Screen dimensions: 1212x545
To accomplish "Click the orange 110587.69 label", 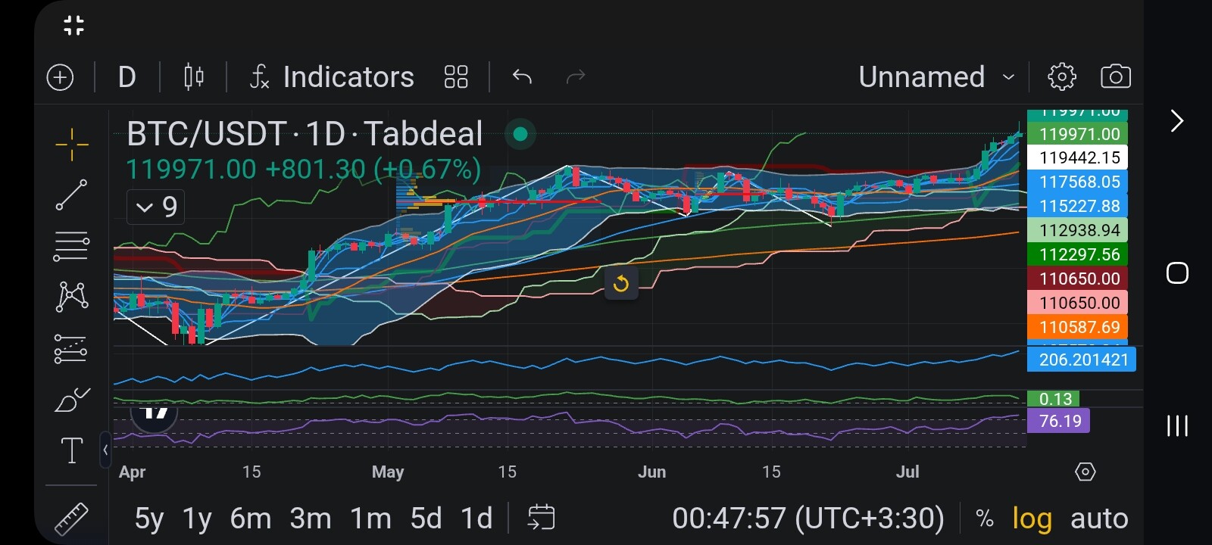I will (1078, 327).
